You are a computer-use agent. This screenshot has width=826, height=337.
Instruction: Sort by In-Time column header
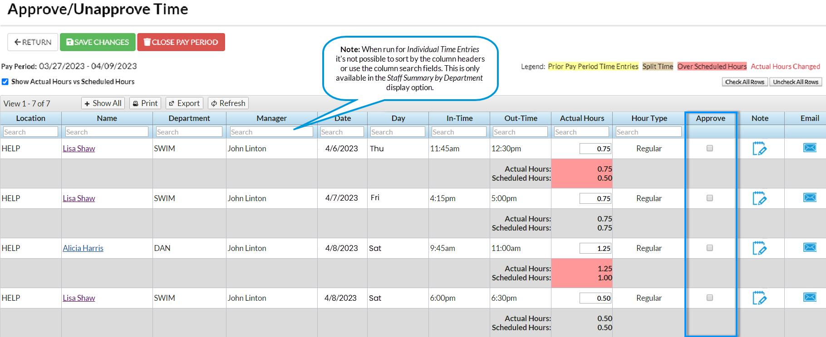(460, 118)
